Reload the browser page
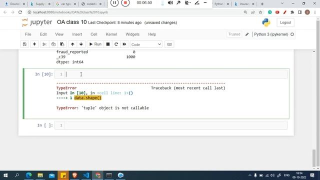Viewport: 320px width, 180px height. click(20, 12)
